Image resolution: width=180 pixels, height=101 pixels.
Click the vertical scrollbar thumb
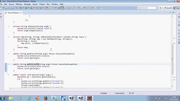coord(172,59)
